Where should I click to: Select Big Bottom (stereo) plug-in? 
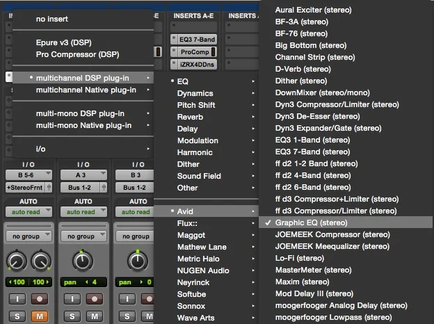click(x=346, y=45)
